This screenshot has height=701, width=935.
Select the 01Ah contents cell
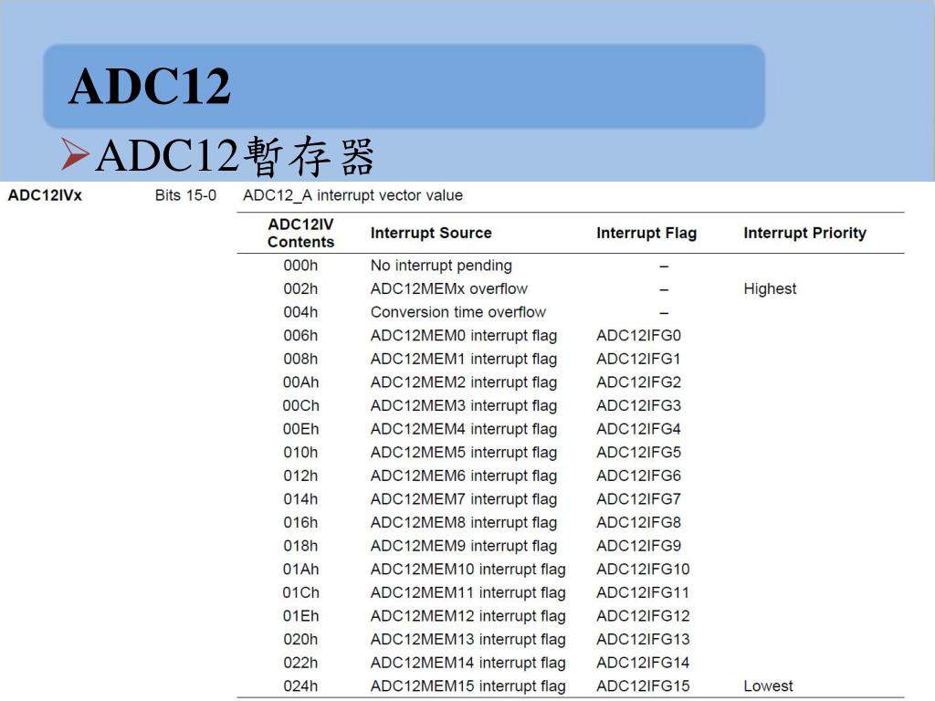(300, 570)
